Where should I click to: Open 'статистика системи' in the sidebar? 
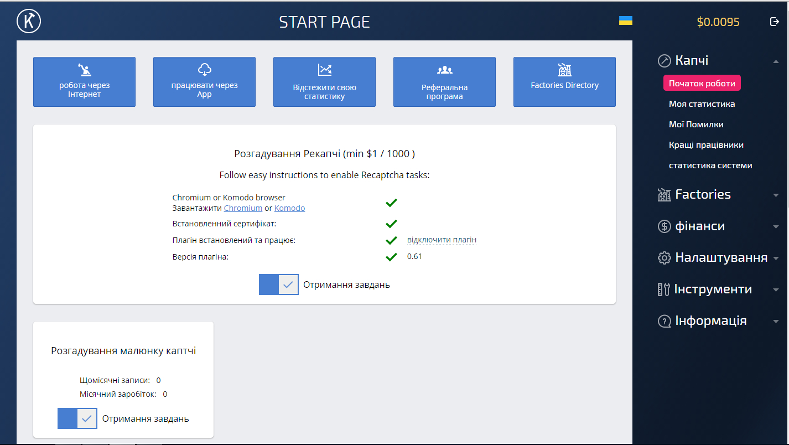[710, 165]
